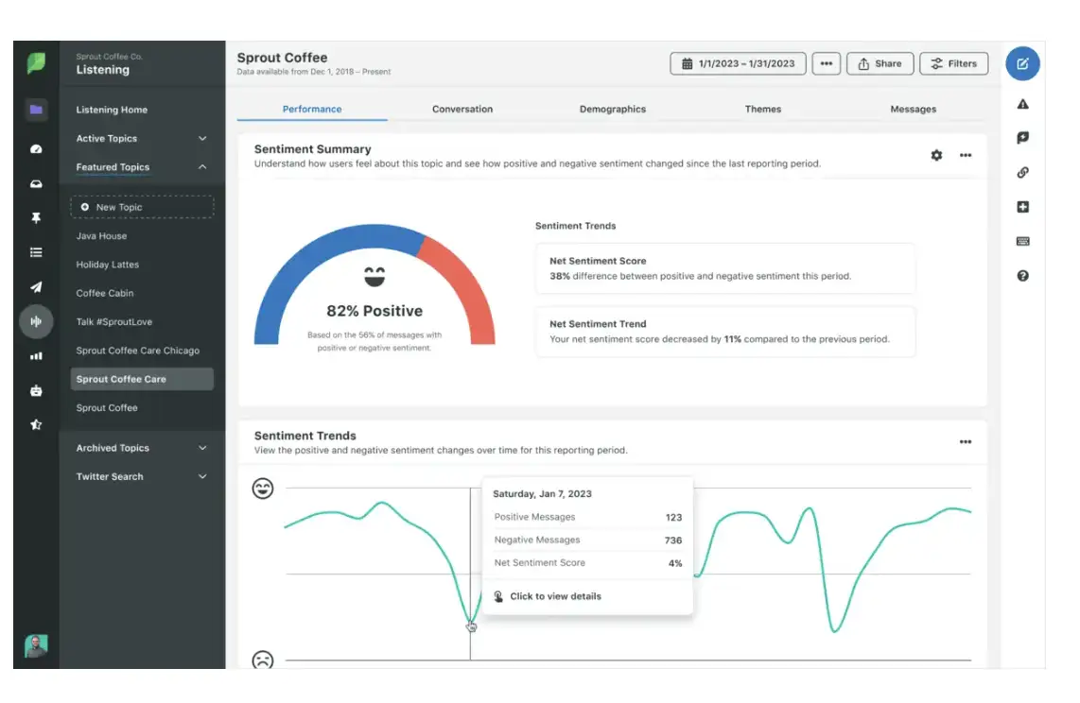This screenshot has height=703, width=1080.
Task: Click the blue Compose pencil button
Action: (1022, 63)
